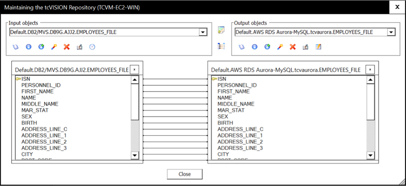This screenshot has width=406, height=186.
Task: Select ISN in the Aurora output table
Action: 222,79
